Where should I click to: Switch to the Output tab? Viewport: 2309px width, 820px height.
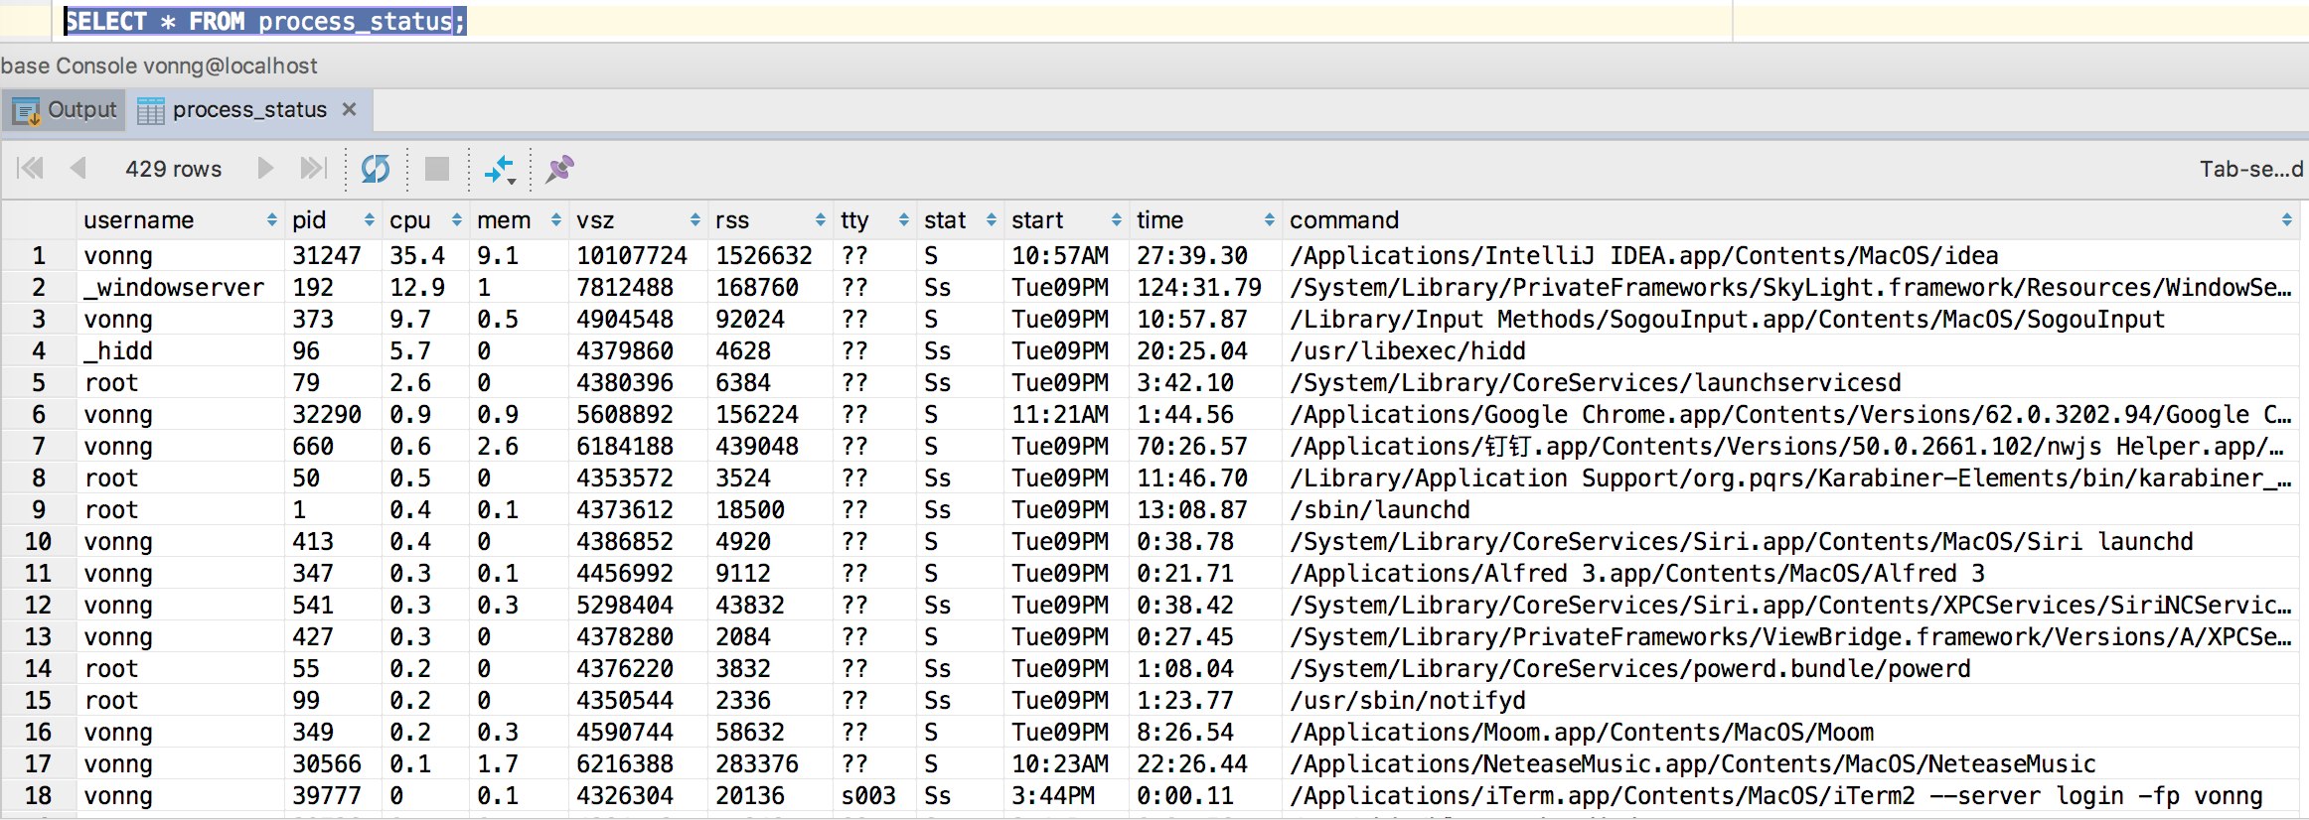pos(66,110)
